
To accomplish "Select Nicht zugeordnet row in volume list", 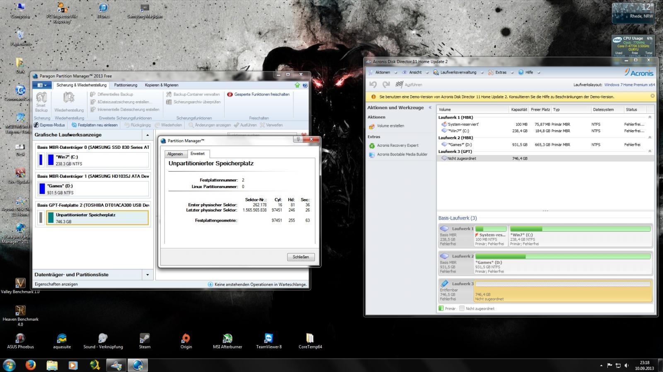I will (545, 158).
